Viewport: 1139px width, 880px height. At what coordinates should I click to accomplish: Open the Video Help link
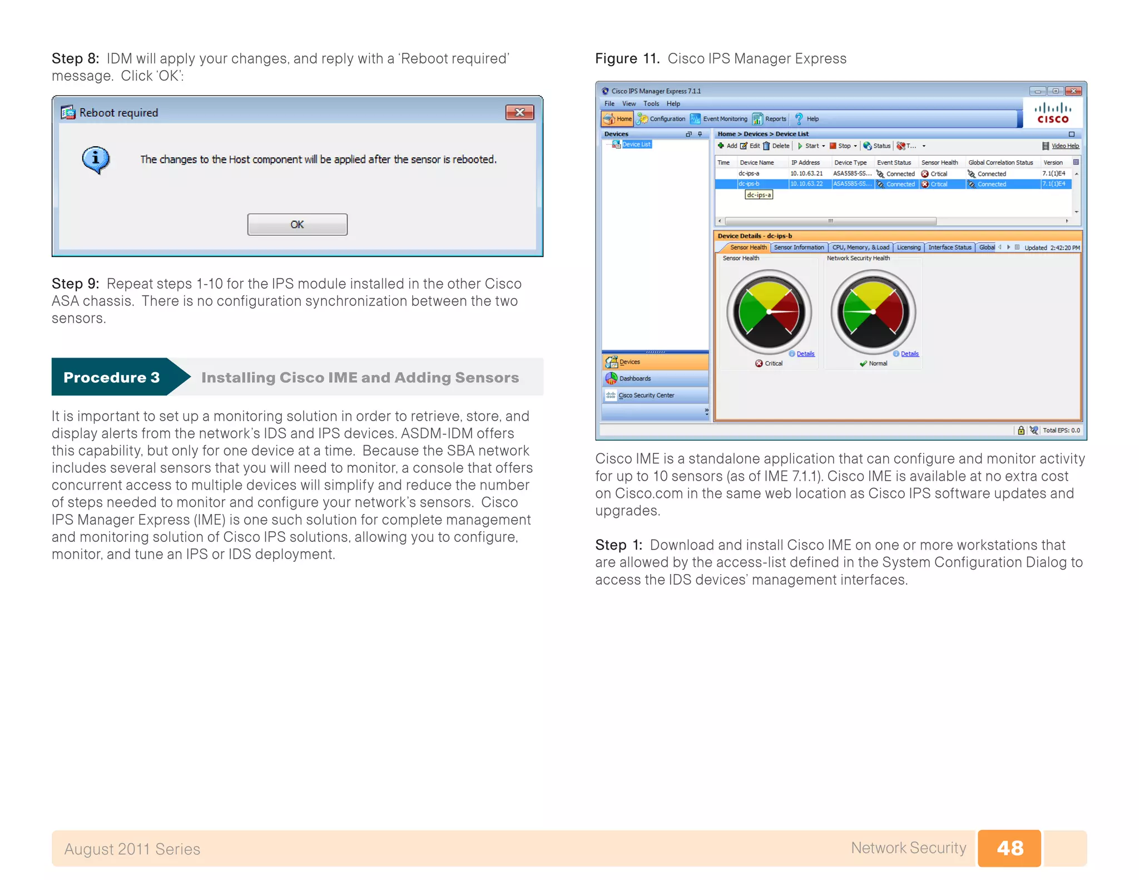point(1064,146)
